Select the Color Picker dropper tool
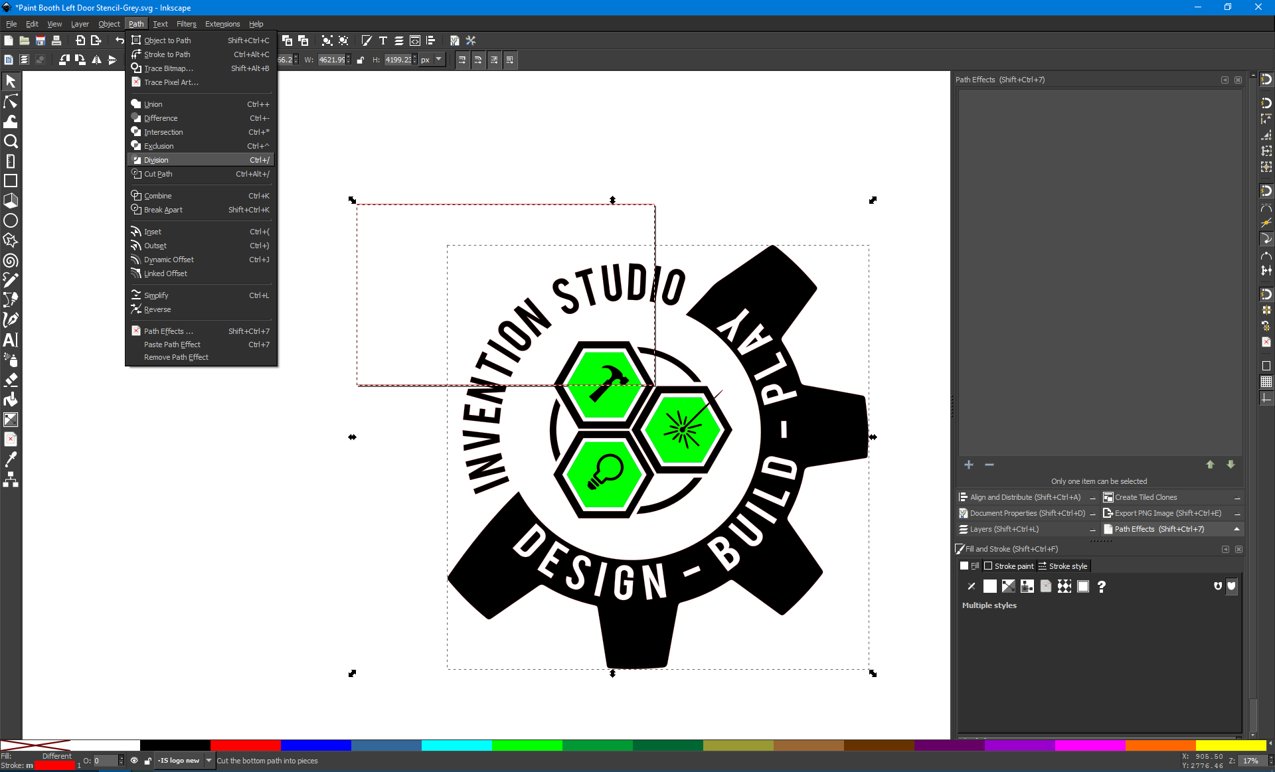The image size is (1275, 772). [11, 459]
